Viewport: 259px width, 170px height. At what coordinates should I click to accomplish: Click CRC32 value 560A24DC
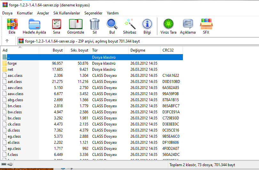(171, 154)
